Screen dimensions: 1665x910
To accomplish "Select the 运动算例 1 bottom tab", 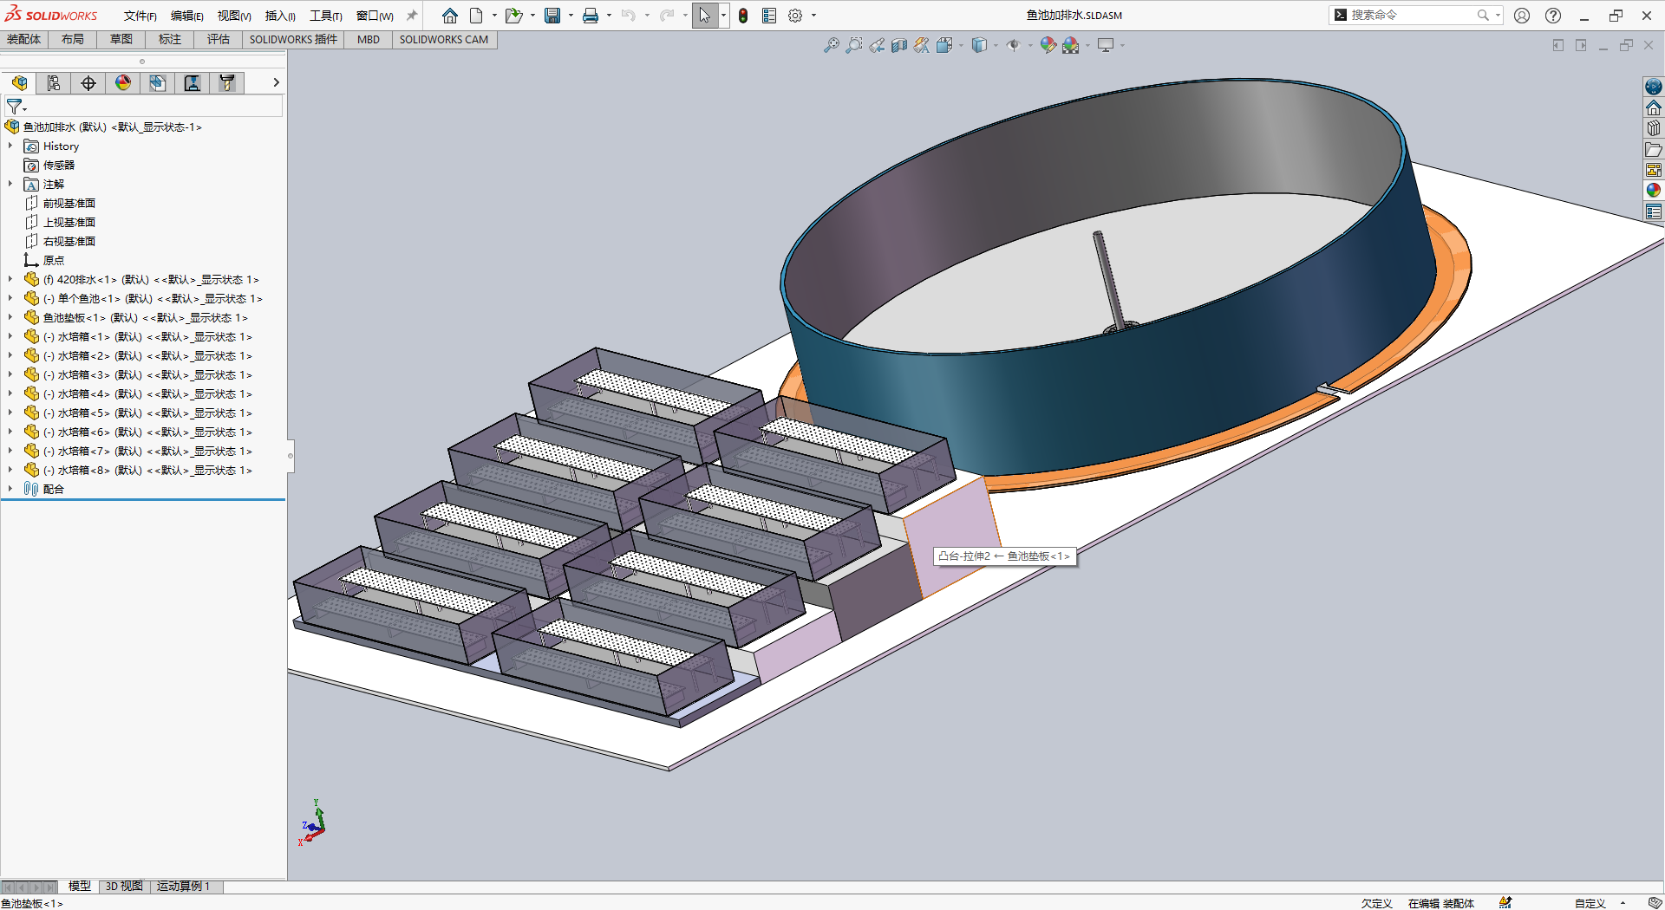I will pos(183,886).
